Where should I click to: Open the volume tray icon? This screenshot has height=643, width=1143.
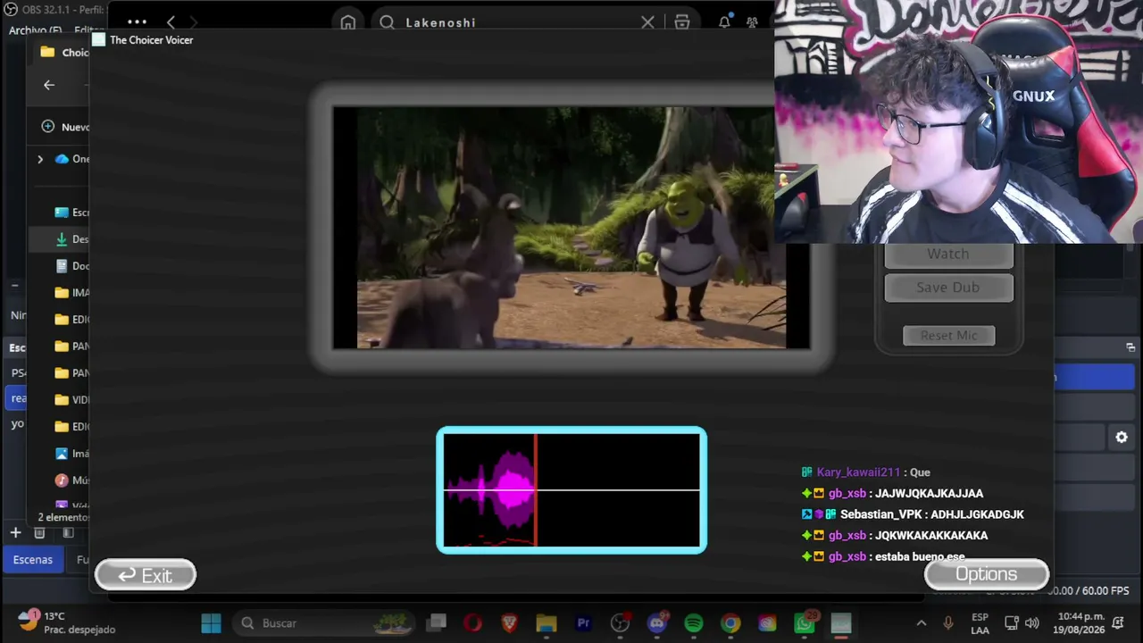coord(1032,623)
